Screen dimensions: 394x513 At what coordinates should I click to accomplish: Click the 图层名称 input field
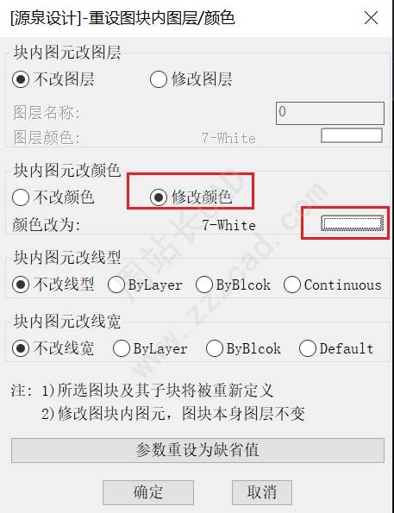(330, 113)
